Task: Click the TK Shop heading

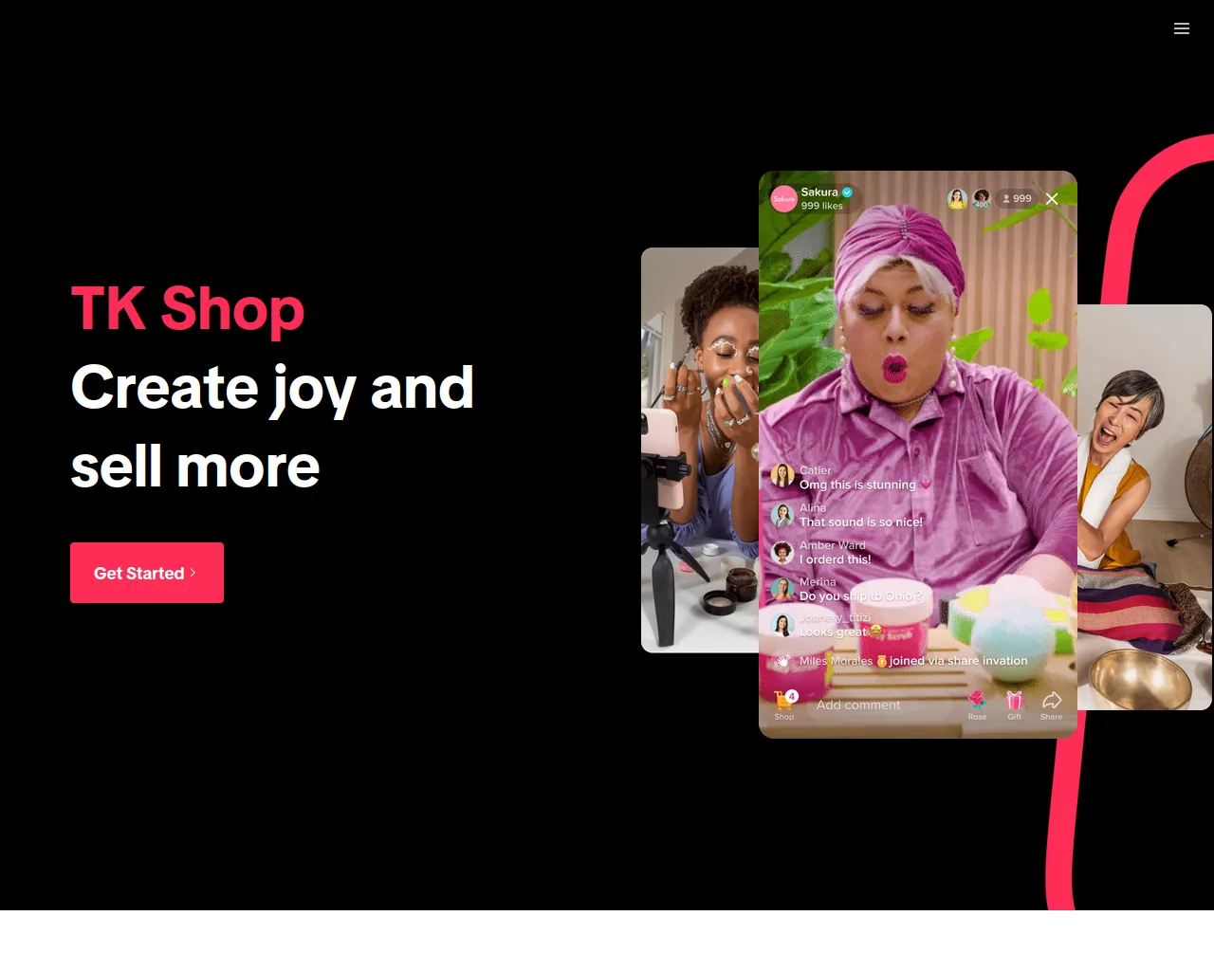Action: (x=188, y=309)
